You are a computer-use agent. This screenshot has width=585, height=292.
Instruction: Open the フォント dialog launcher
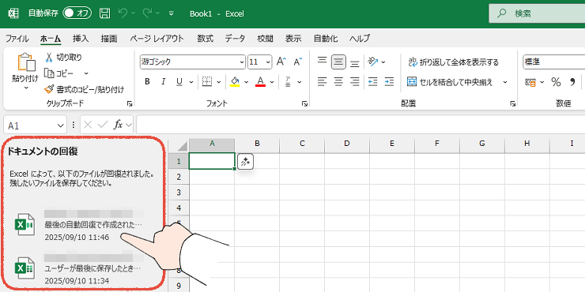click(x=304, y=104)
